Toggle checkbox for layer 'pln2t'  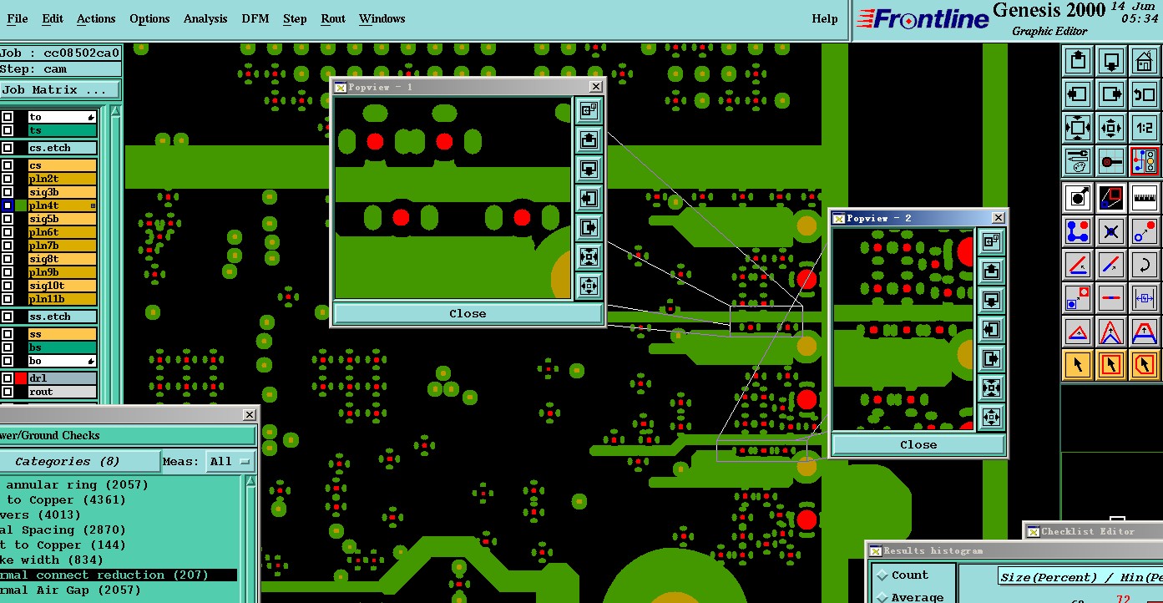(x=8, y=179)
